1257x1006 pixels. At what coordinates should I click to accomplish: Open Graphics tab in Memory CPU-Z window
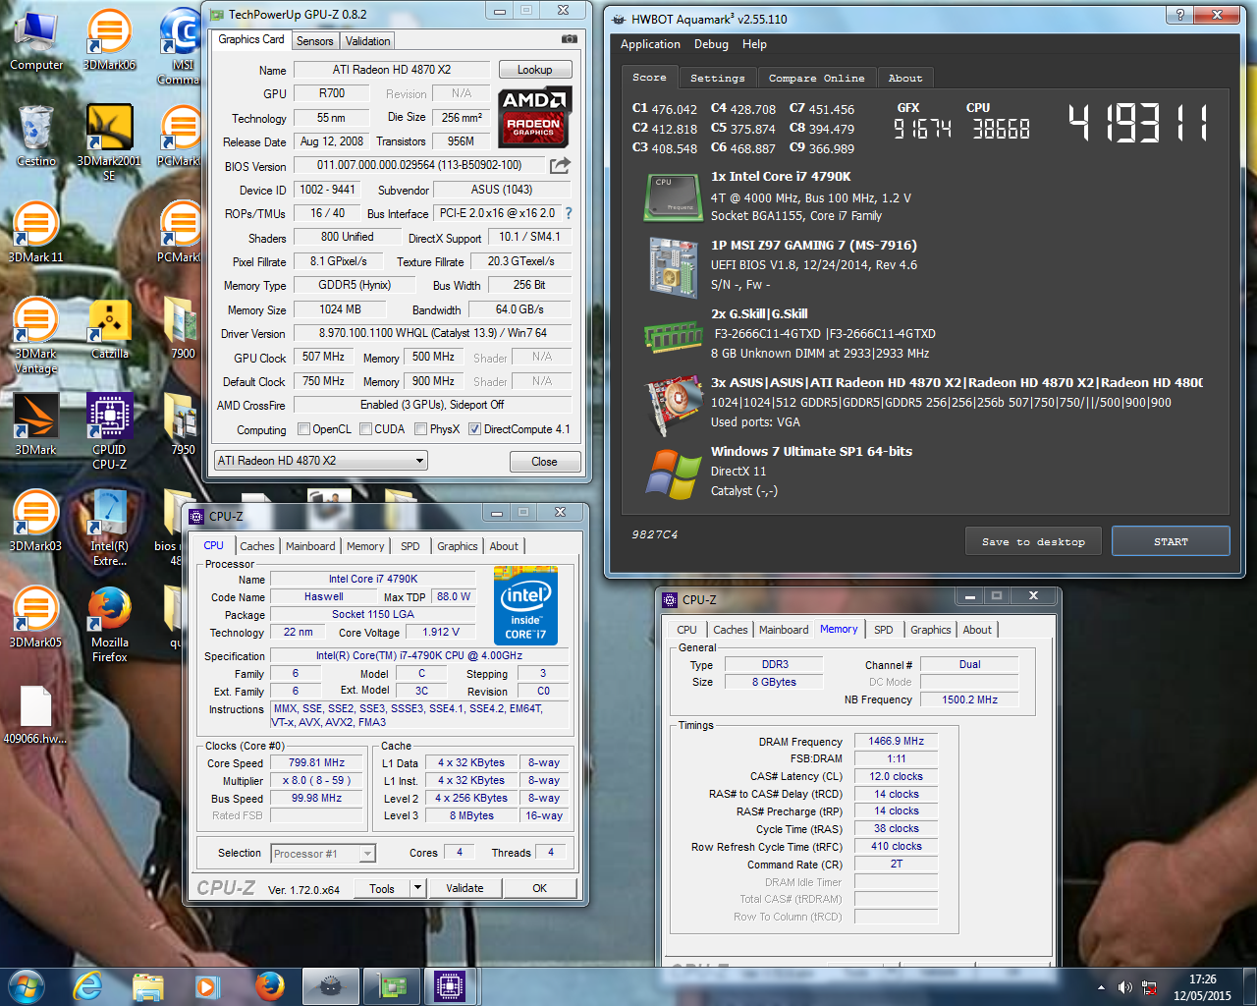931,630
